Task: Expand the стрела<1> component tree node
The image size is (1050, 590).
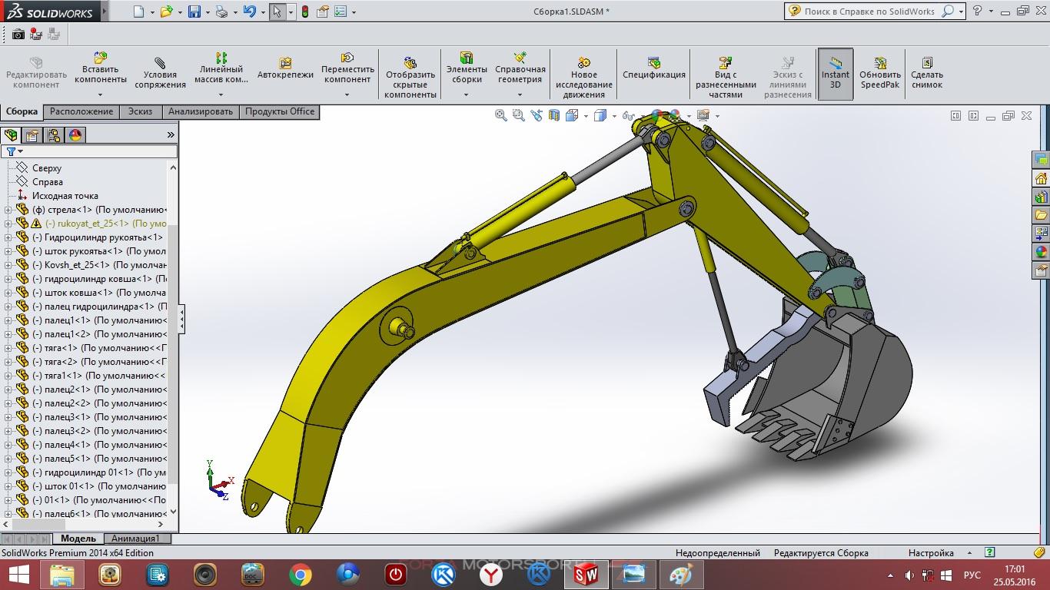Action: [8, 210]
